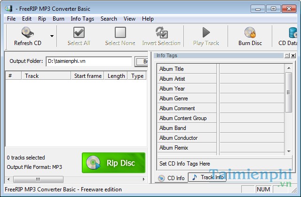
Task: Click the Browse button beside Output Folder
Action: click(142, 61)
